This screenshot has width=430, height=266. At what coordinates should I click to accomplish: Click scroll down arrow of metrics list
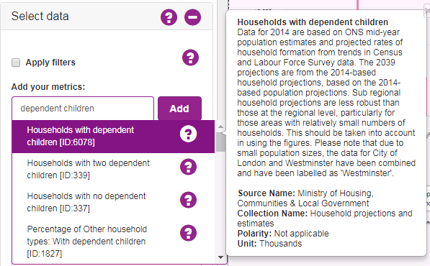[220, 257]
